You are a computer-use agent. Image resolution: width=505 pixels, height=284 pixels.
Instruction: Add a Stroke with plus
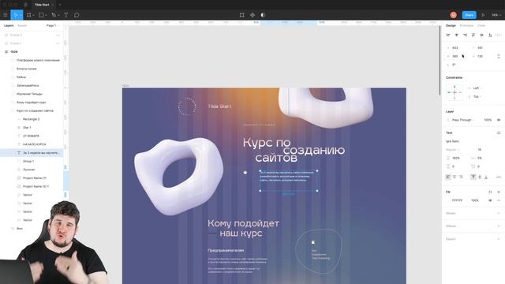tap(499, 213)
